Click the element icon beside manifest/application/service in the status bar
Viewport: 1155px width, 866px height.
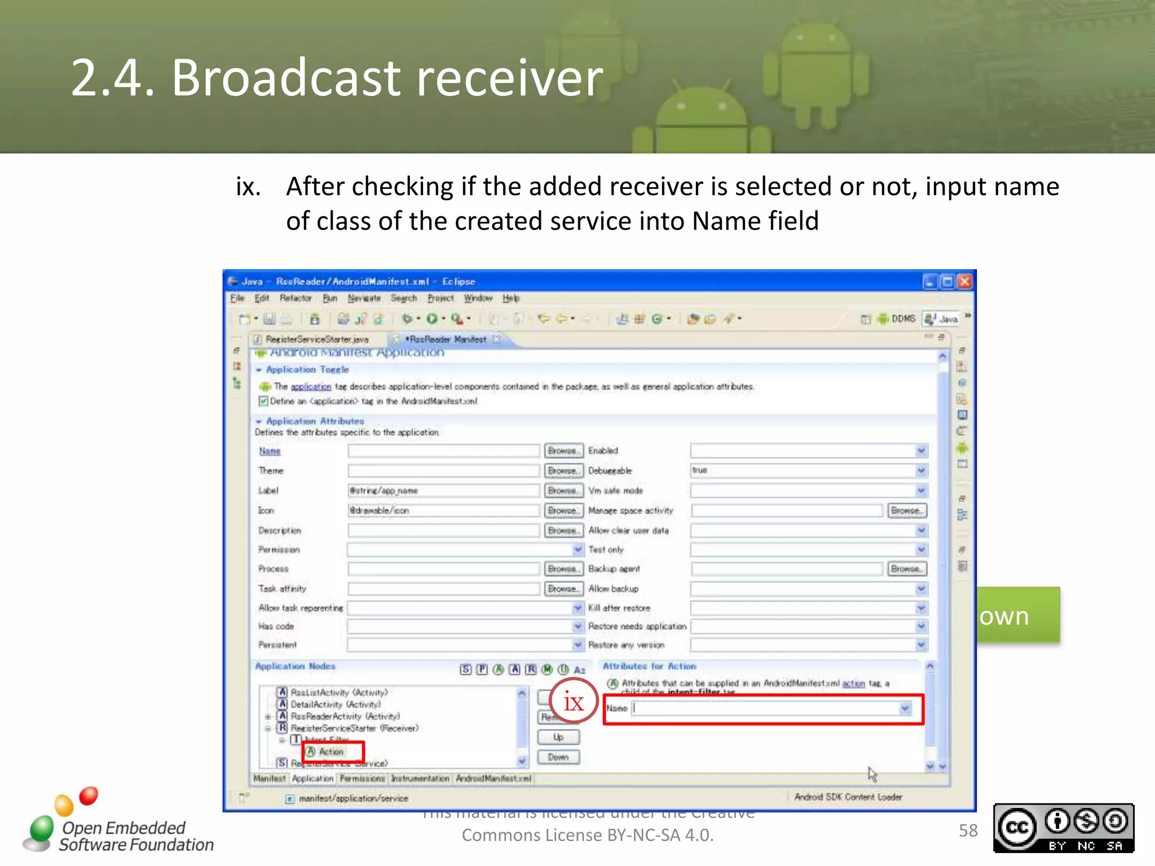coord(290,799)
